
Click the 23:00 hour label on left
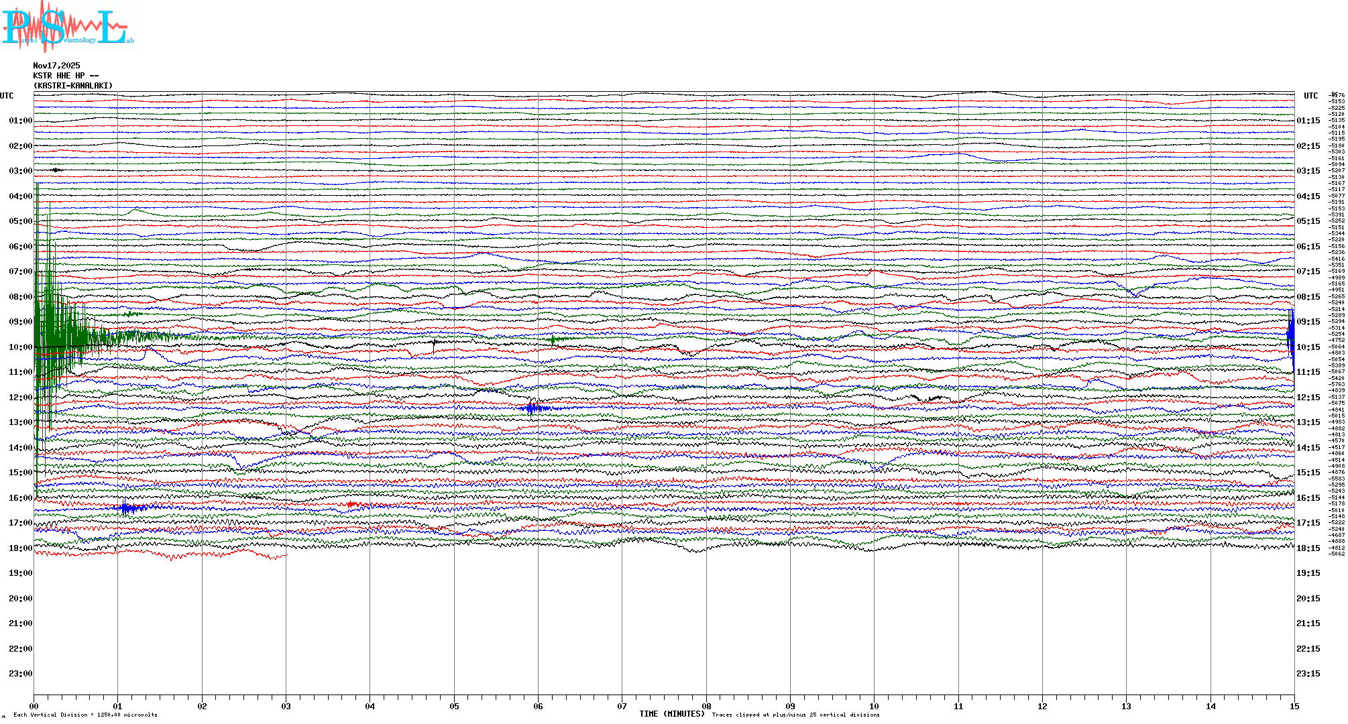point(20,674)
